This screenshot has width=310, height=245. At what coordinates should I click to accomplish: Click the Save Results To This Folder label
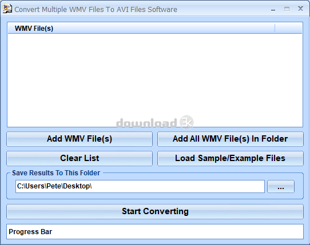56,173
